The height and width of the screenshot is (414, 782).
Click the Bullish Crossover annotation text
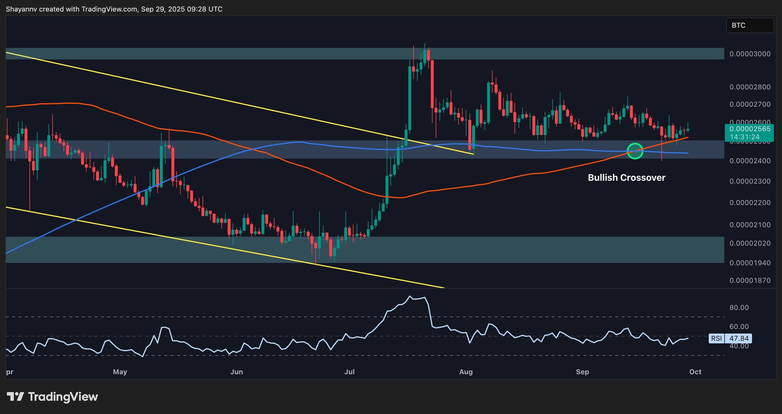626,178
